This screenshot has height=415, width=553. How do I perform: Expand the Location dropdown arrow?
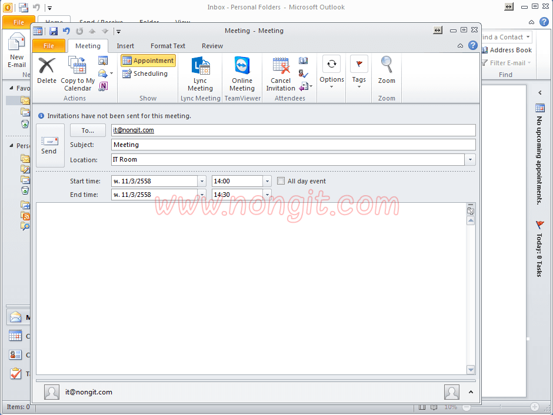[470, 159]
